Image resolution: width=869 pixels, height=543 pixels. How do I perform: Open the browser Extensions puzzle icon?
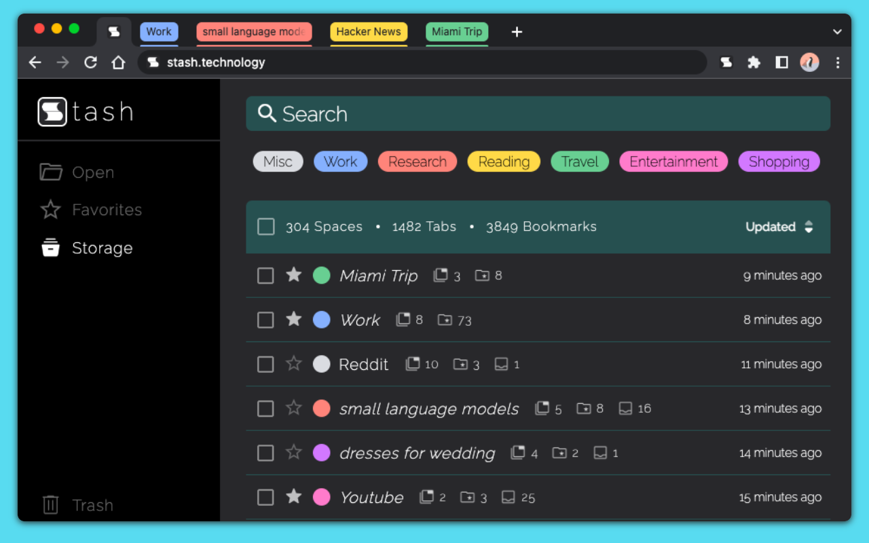(754, 62)
